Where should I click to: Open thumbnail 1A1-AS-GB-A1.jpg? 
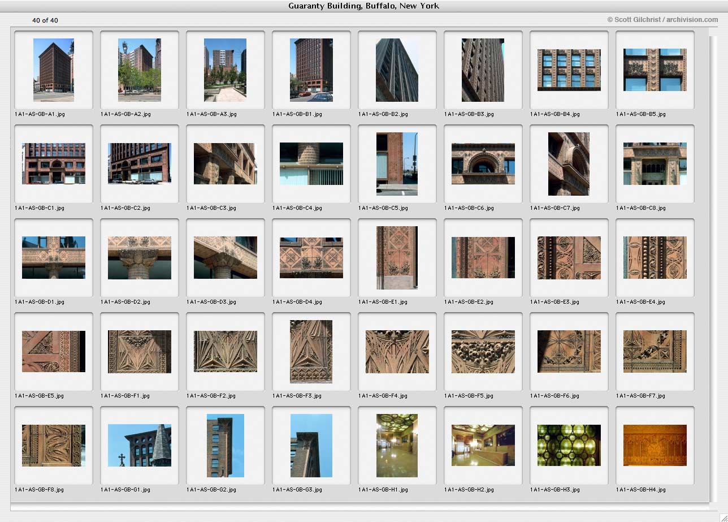coord(54,70)
